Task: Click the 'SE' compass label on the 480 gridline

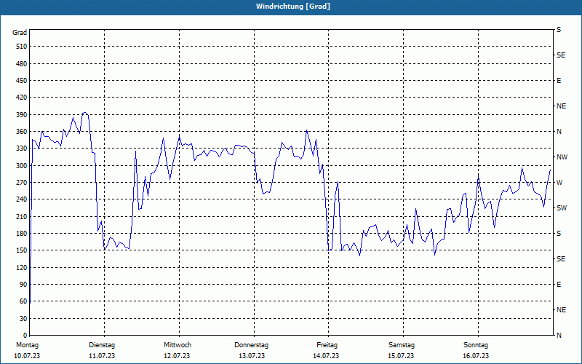Action: pos(561,55)
